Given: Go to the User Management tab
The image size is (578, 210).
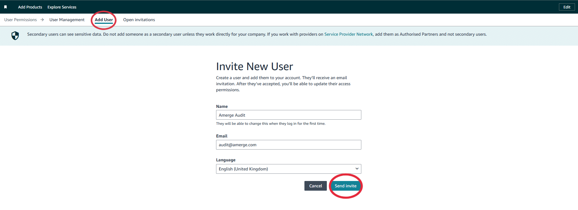Looking at the screenshot, I should tap(67, 20).
